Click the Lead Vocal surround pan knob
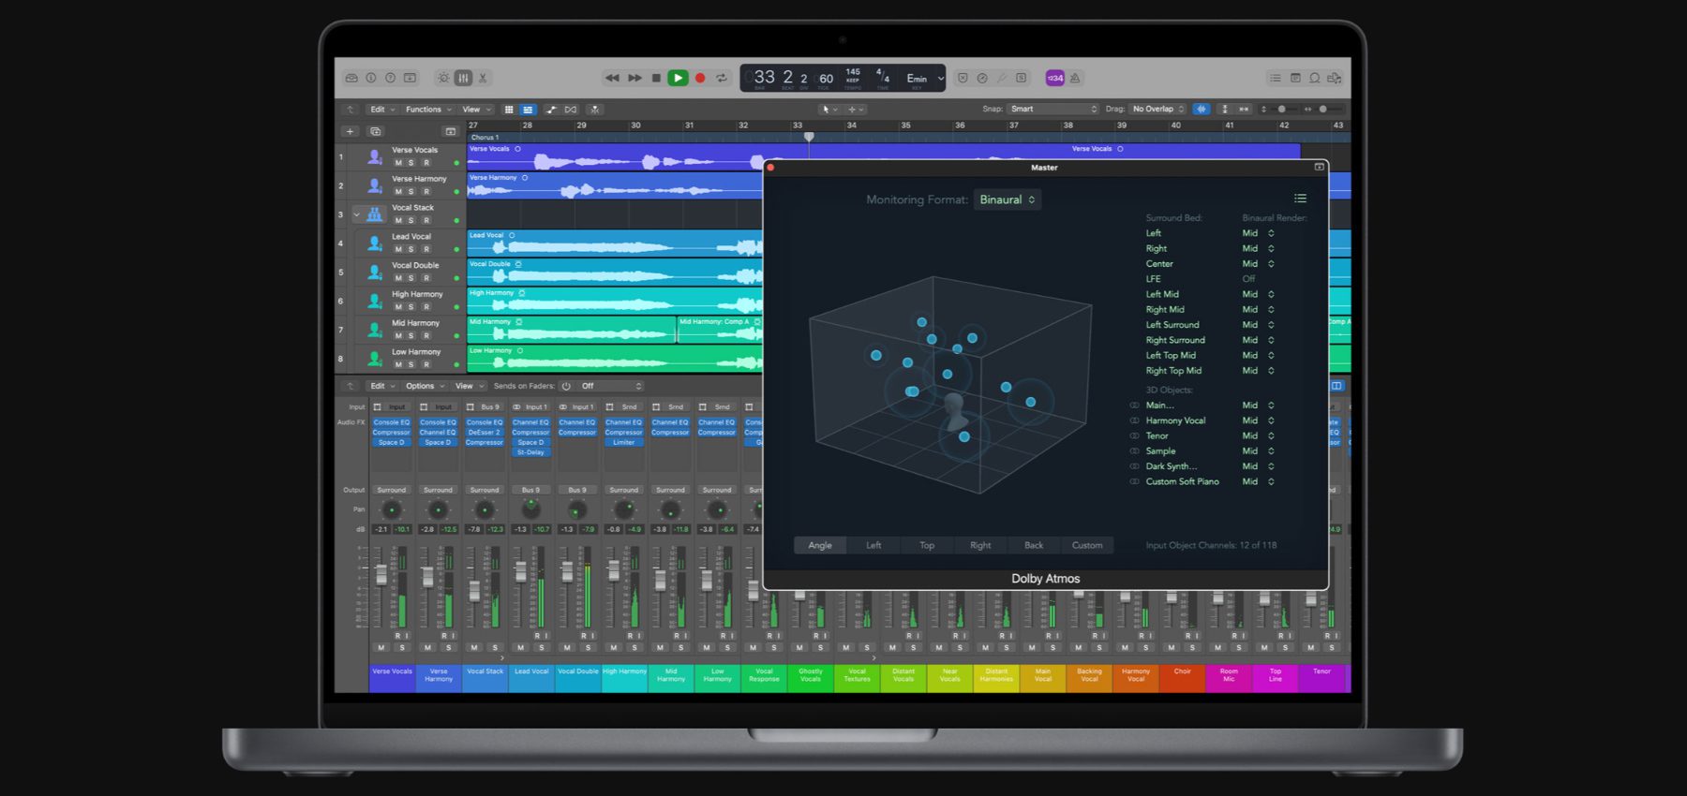The height and width of the screenshot is (796, 1687). pos(530,509)
